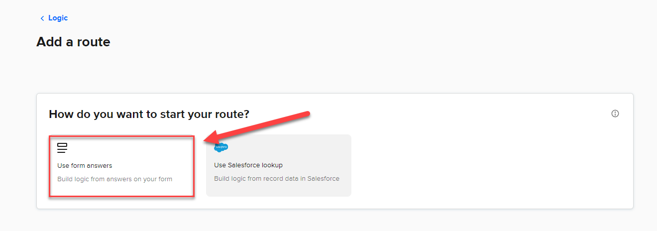Click empty area inside the form answers card
This screenshot has height=231, width=657.
pos(149,149)
